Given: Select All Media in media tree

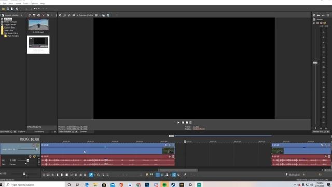Looking at the screenshot, I should 8,19.
